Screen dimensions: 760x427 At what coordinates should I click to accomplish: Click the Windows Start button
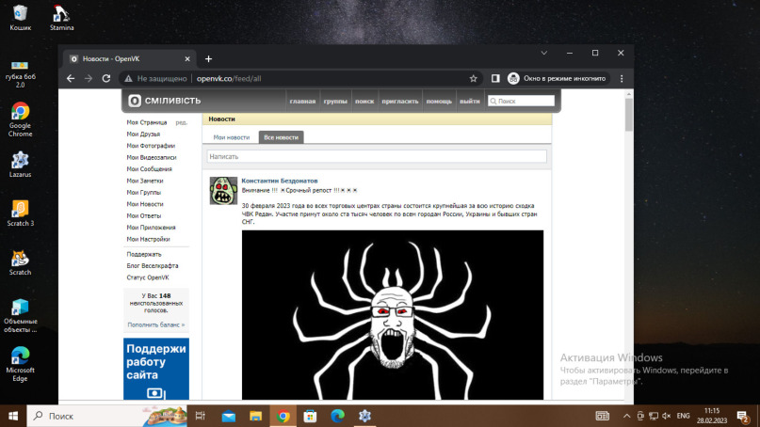[13, 416]
